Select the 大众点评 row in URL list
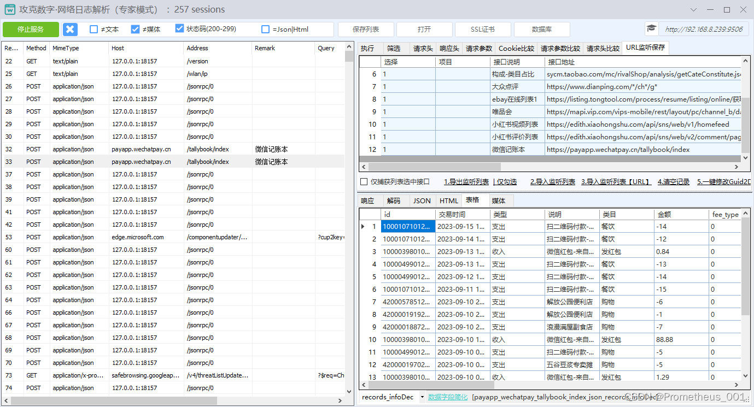 click(x=550, y=86)
